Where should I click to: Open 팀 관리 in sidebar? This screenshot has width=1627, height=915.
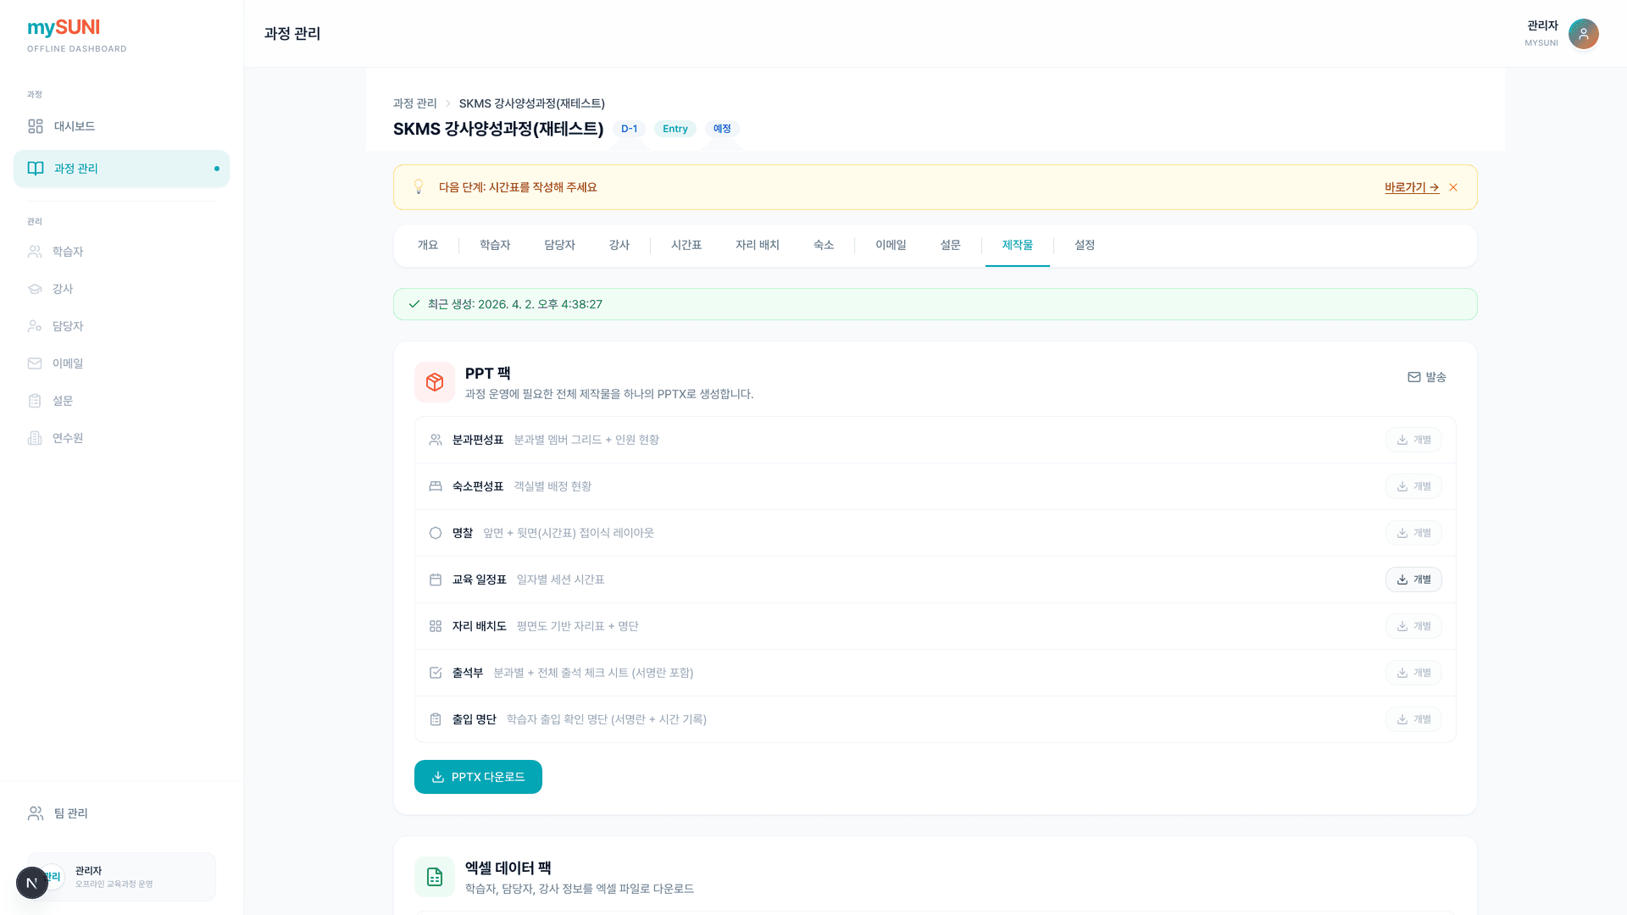pyautogui.click(x=121, y=813)
